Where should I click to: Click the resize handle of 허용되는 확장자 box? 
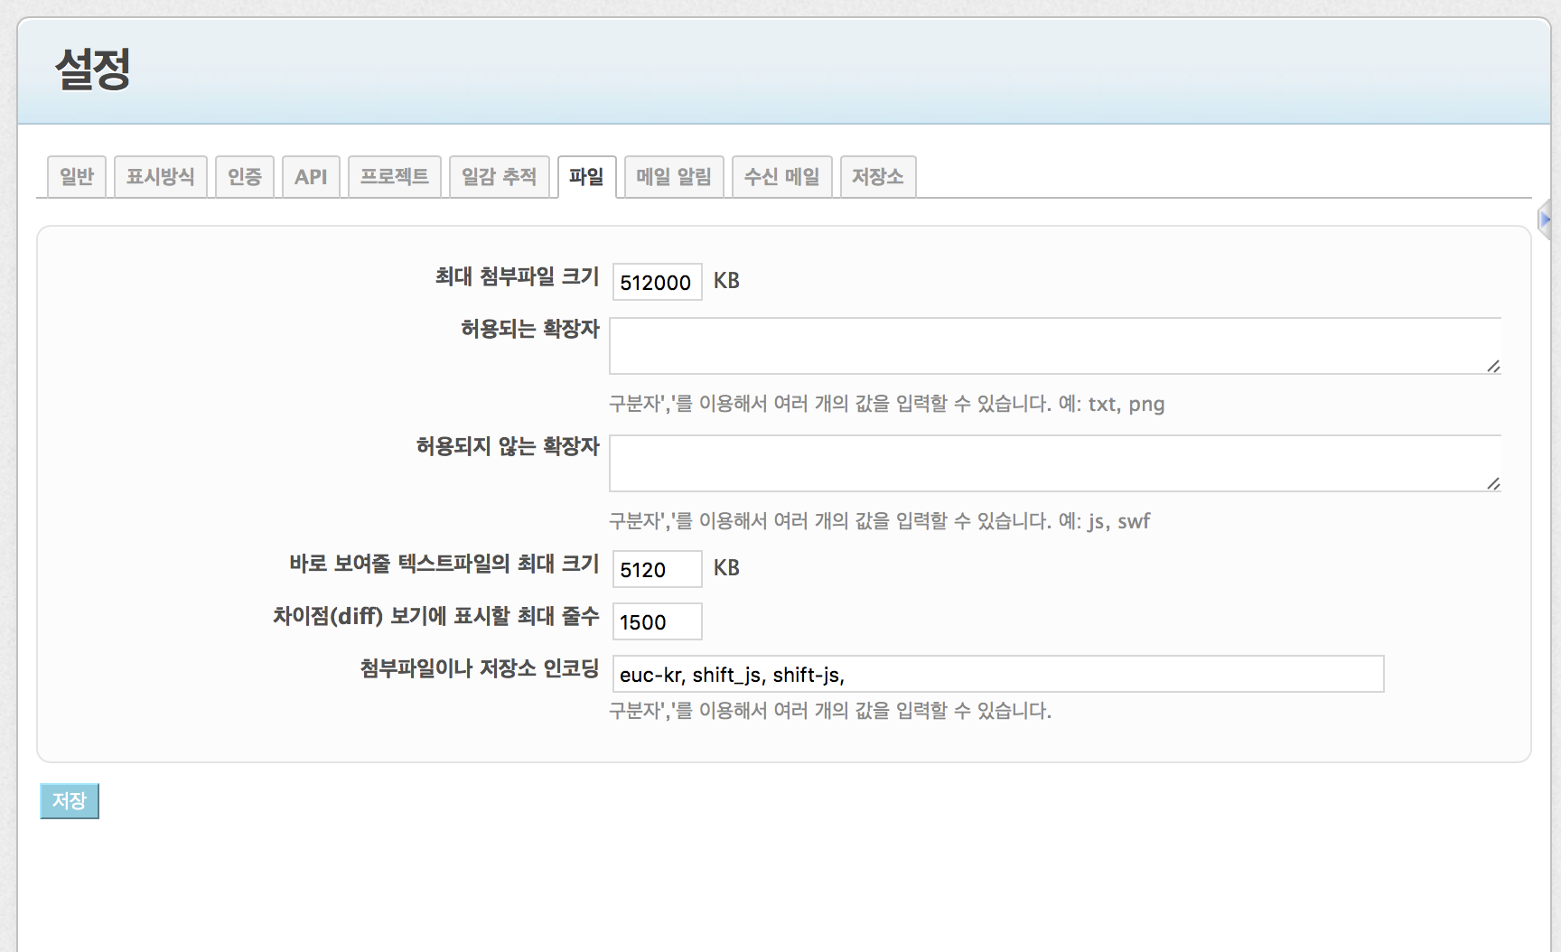[x=1493, y=366]
